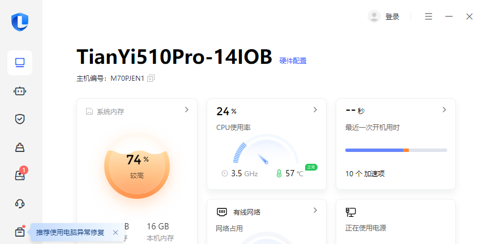This screenshot has width=488, height=244.
Task: Dismiss the 推荐使用电脑异常修复 tooltip
Action: [115, 232]
